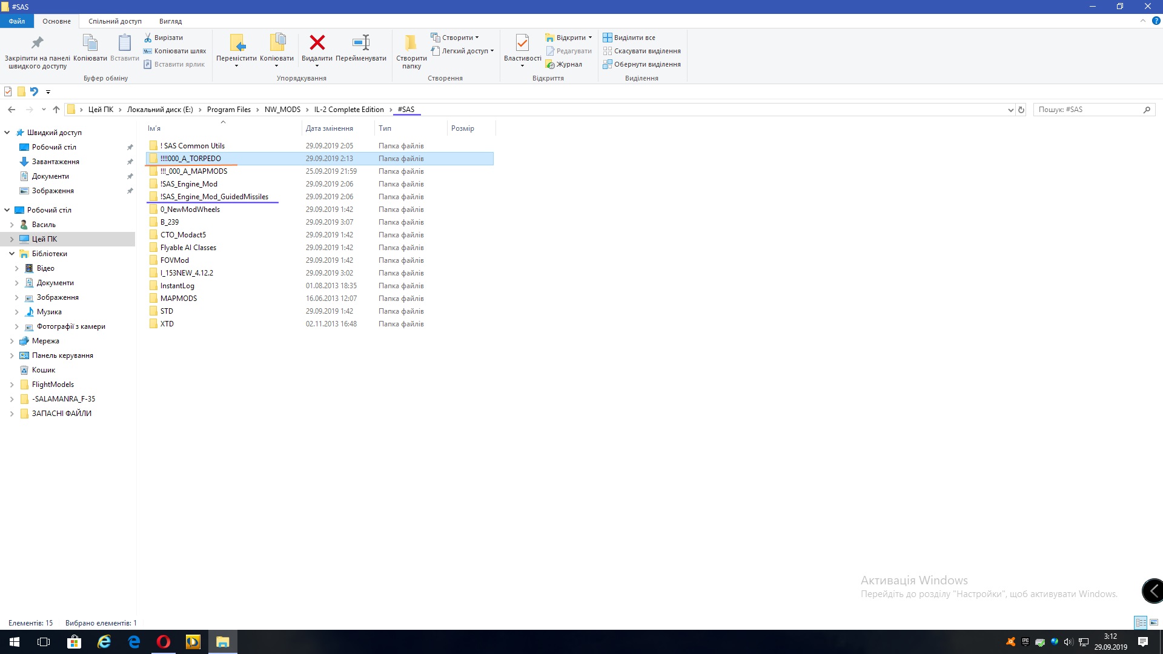
Task: Click the Up one level arrow
Action: click(x=56, y=110)
